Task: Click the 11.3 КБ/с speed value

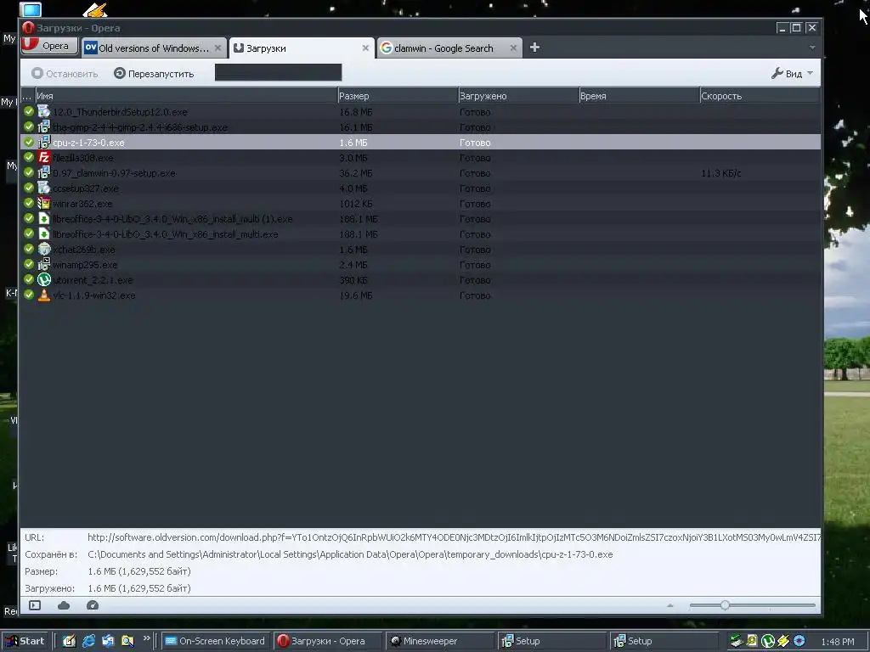Action: click(720, 173)
